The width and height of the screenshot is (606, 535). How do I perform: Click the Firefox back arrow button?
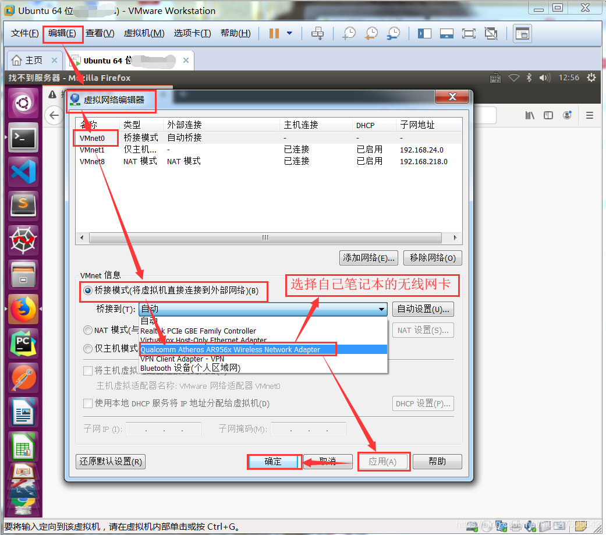pyautogui.click(x=54, y=115)
